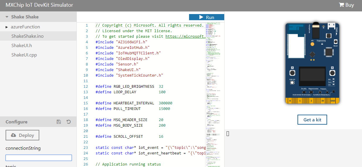
Task: Click the orange Mic component on board
Action: (x=312, y=44)
